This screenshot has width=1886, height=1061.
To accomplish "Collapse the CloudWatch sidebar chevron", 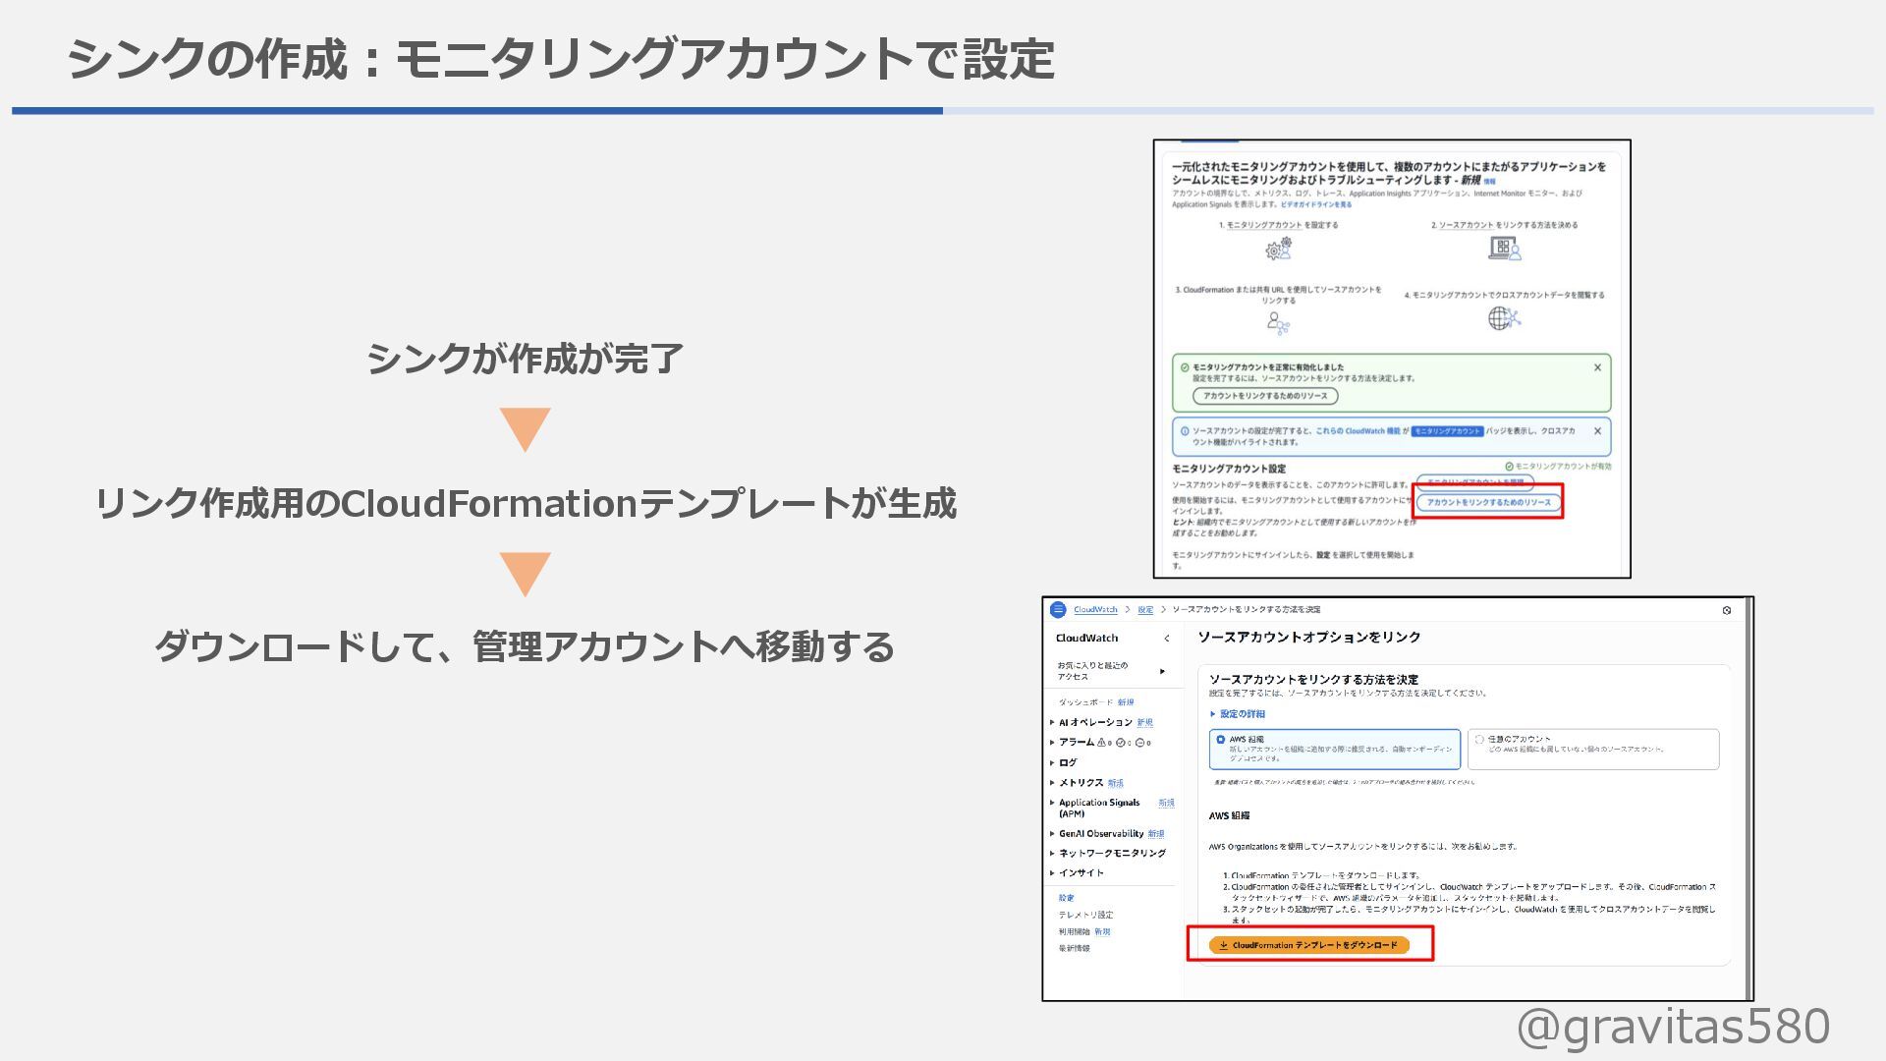I will pos(1167,639).
